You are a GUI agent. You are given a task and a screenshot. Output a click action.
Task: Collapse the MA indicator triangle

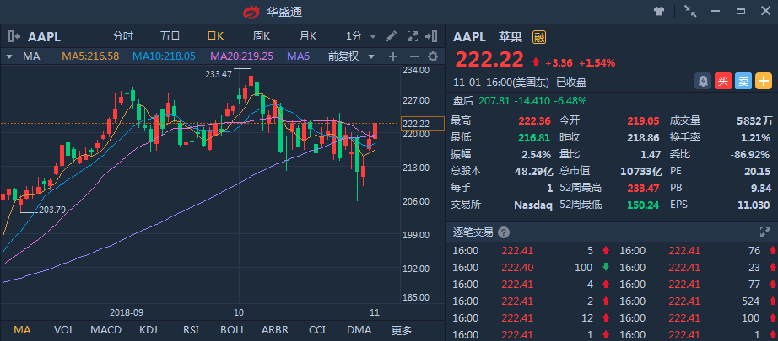[x=9, y=56]
